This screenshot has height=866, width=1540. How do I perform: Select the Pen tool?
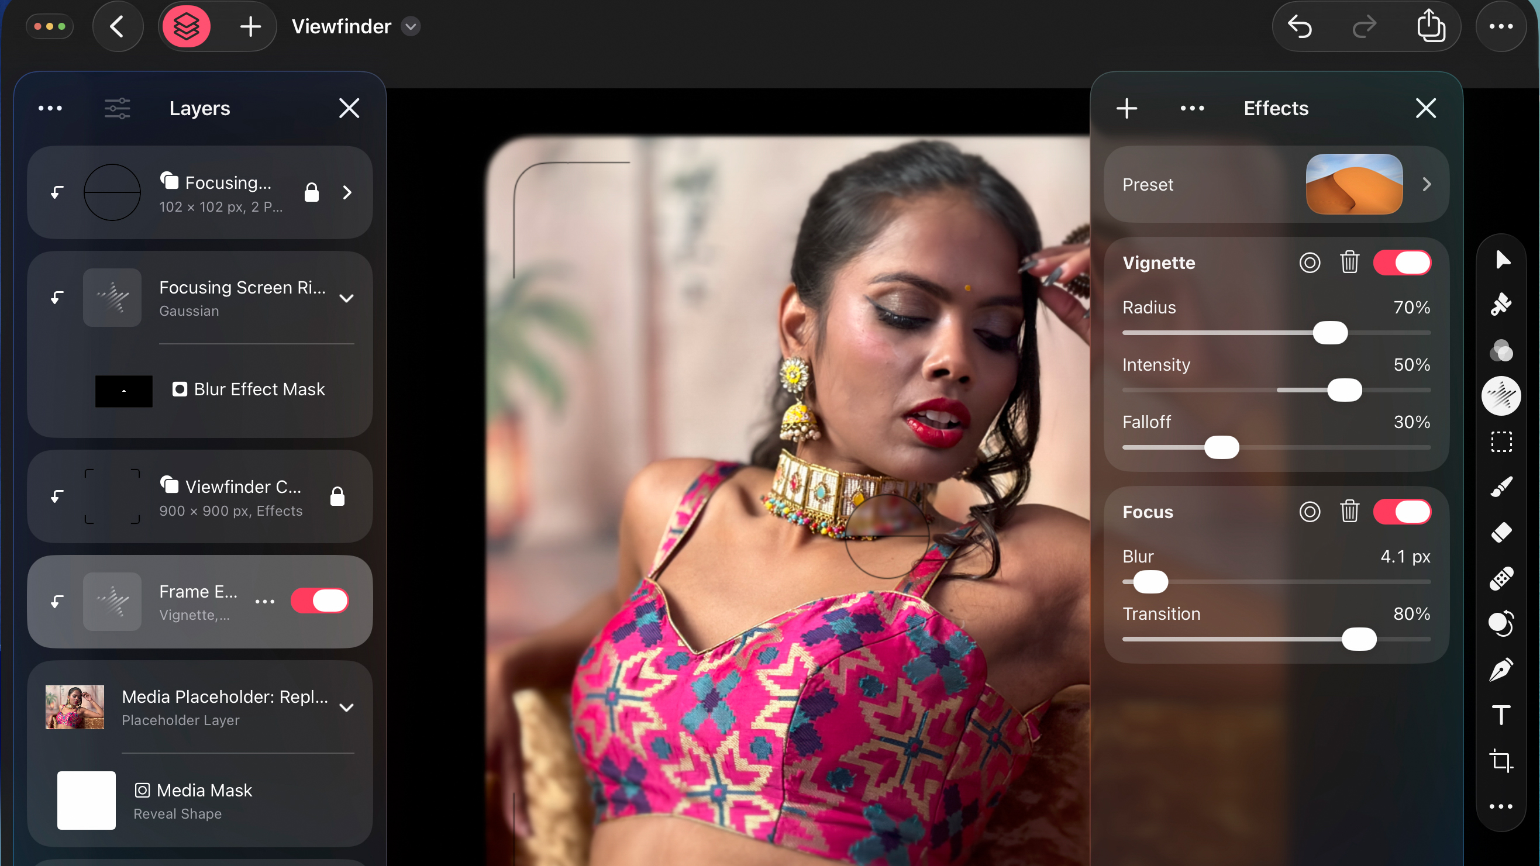pyautogui.click(x=1501, y=670)
